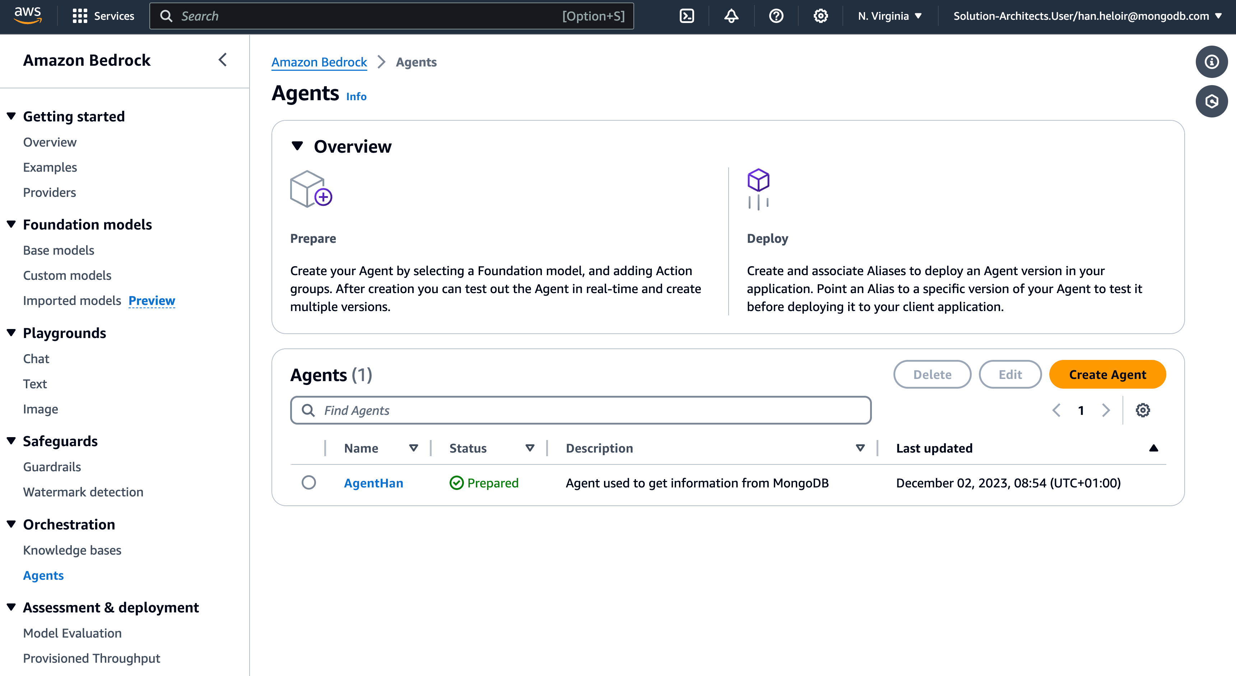Screen dimensions: 1236x676
Task: Click the Create Agent button
Action: (1107, 374)
